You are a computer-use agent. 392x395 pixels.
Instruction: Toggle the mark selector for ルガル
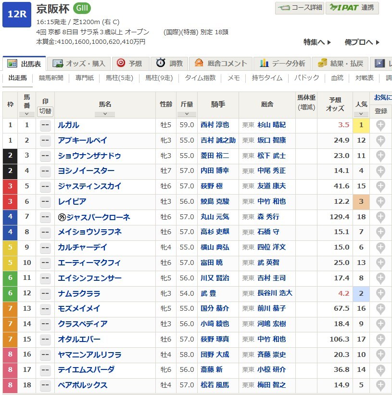[45, 125]
